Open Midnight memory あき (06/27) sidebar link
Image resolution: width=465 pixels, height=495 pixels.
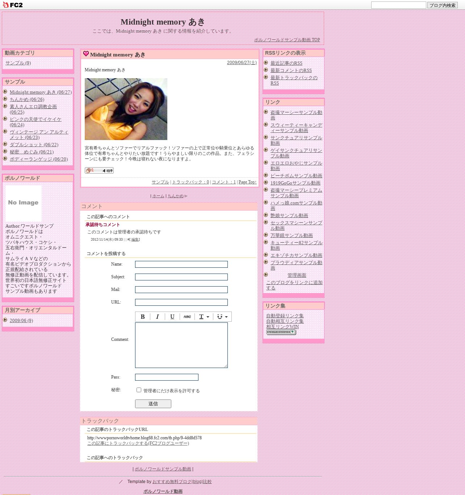pos(41,92)
